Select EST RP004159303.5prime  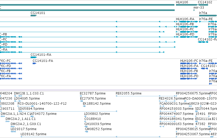[168, 111]
